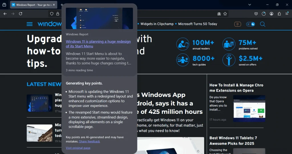Click the forward navigation arrow
Image resolution: width=292 pixels, height=154 pixels.
click(x=13, y=14)
